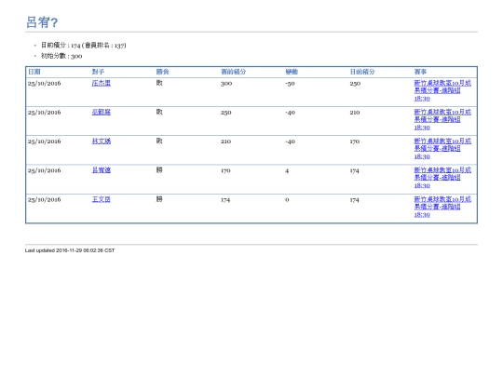The width and height of the screenshot is (503, 377).
Task: Select the current score line mentioning rank 137
Action: click(x=84, y=46)
